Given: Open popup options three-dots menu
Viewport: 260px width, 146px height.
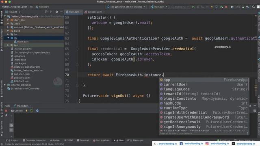Looking at the screenshot, I should click(247, 133).
